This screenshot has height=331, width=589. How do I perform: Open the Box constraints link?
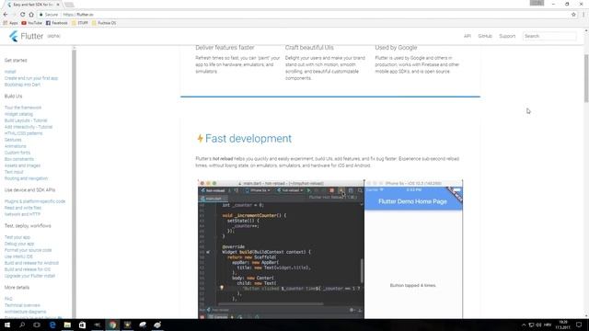tap(19, 159)
